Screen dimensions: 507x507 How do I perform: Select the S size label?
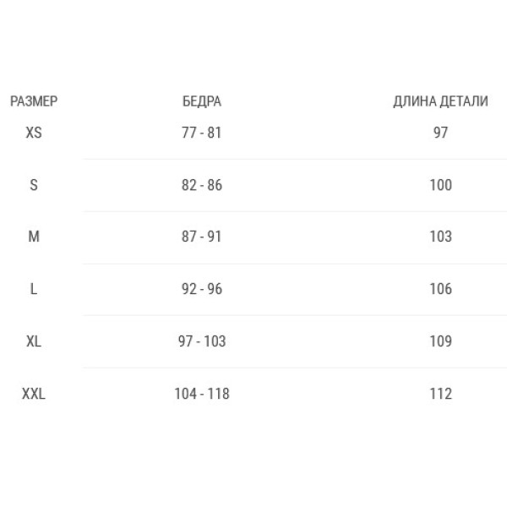pos(34,185)
